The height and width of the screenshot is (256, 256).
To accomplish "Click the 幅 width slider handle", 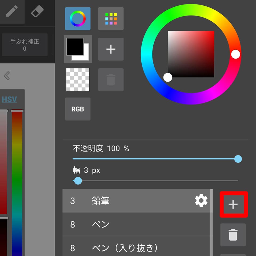I will 78,181.
